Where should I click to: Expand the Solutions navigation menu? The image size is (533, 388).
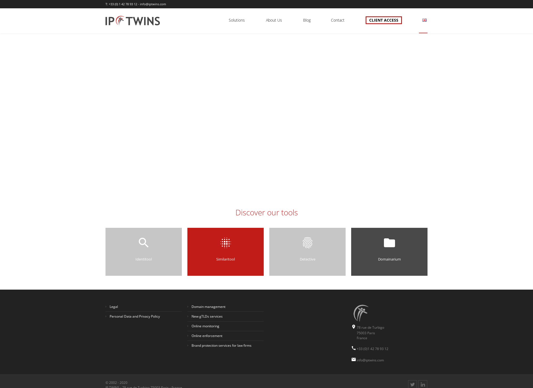236,20
